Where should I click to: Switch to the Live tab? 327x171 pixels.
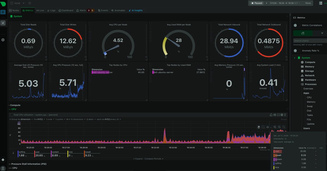tap(40, 10)
